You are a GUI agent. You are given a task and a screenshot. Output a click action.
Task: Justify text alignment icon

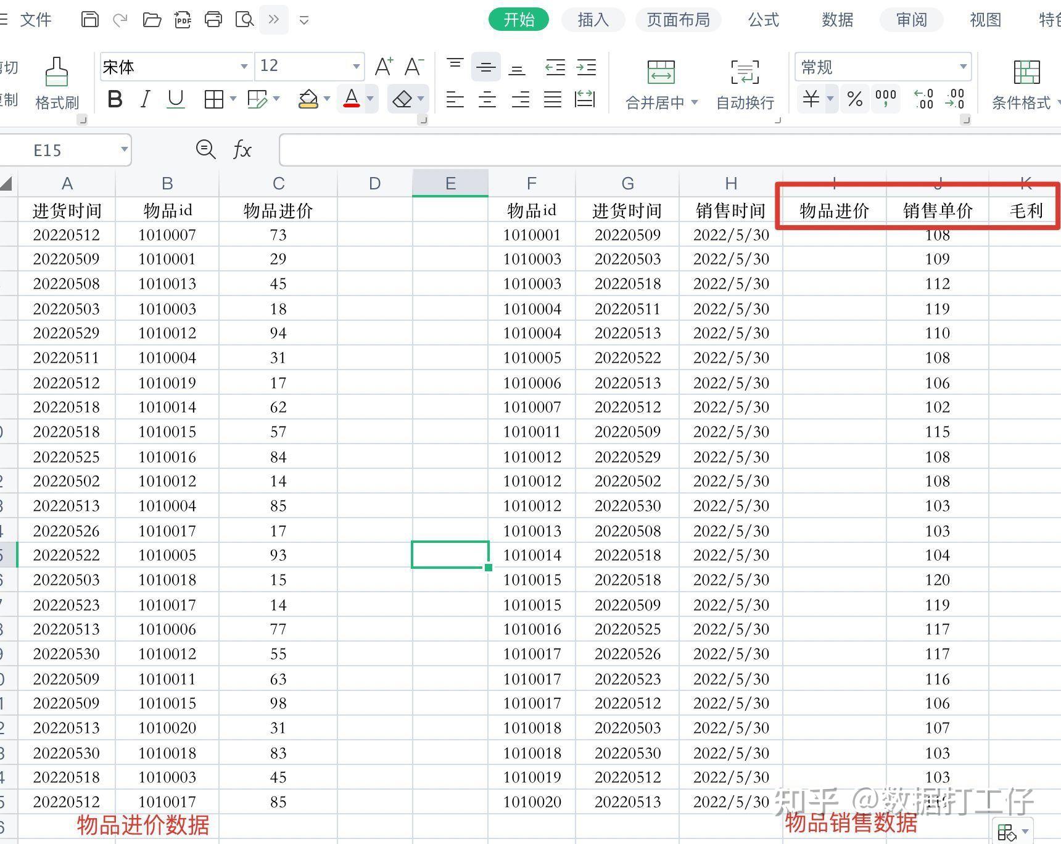[x=553, y=99]
